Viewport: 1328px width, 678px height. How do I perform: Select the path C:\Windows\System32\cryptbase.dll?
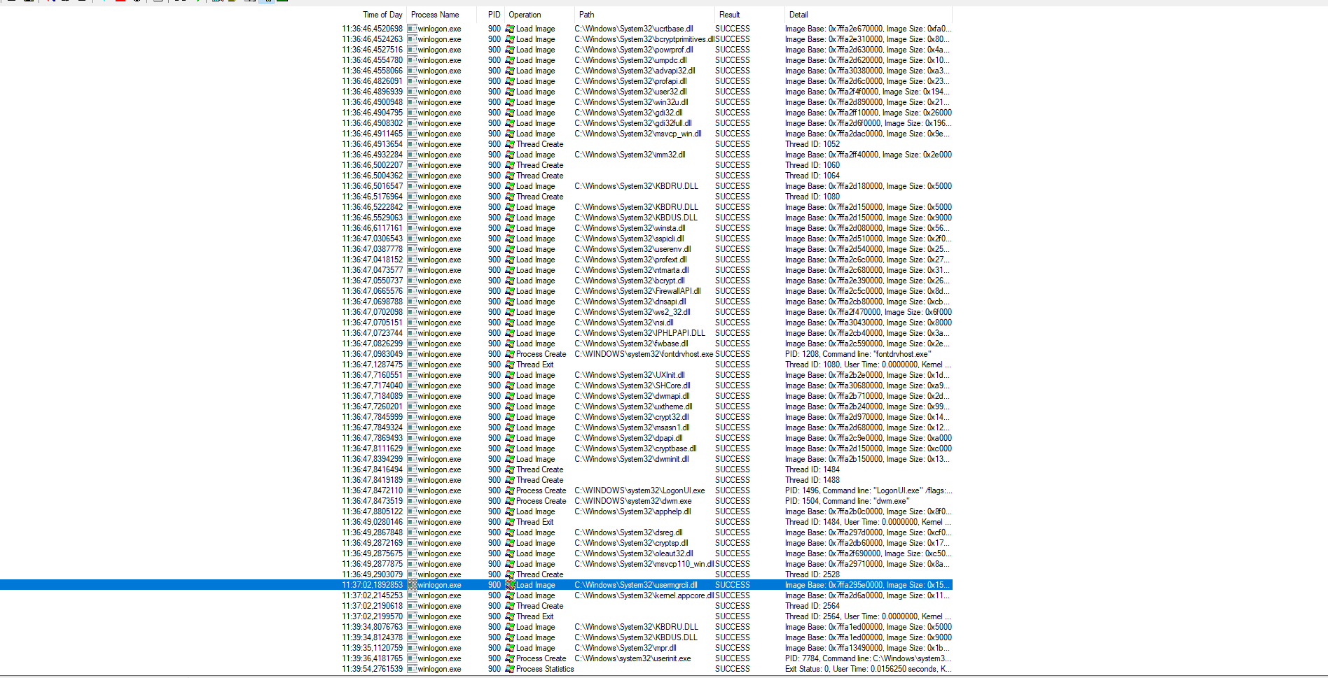coord(636,449)
